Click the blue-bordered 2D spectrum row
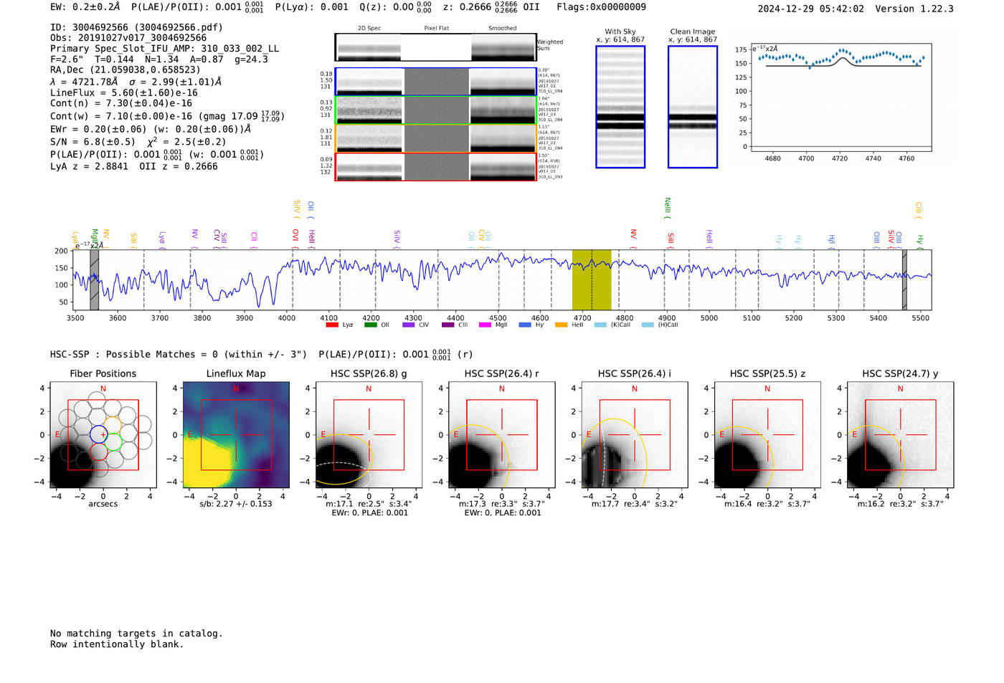Image resolution: width=1004 pixels, height=683 pixels. click(435, 82)
